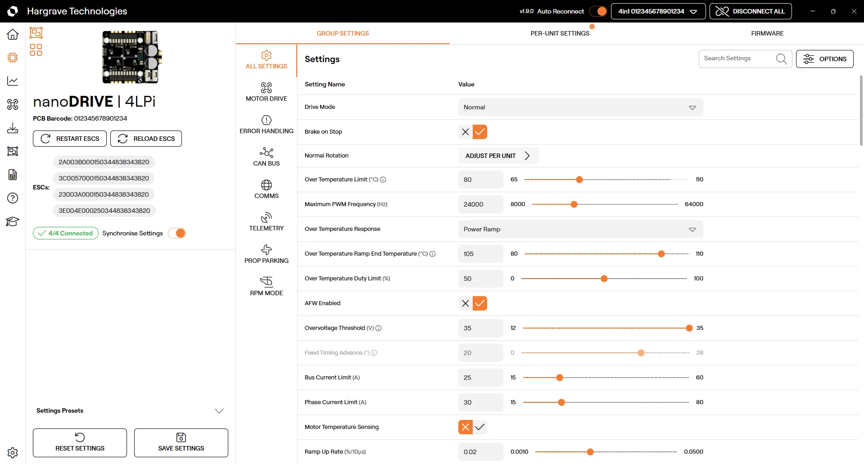Disable AFW Enabled with the X

[x=466, y=303]
